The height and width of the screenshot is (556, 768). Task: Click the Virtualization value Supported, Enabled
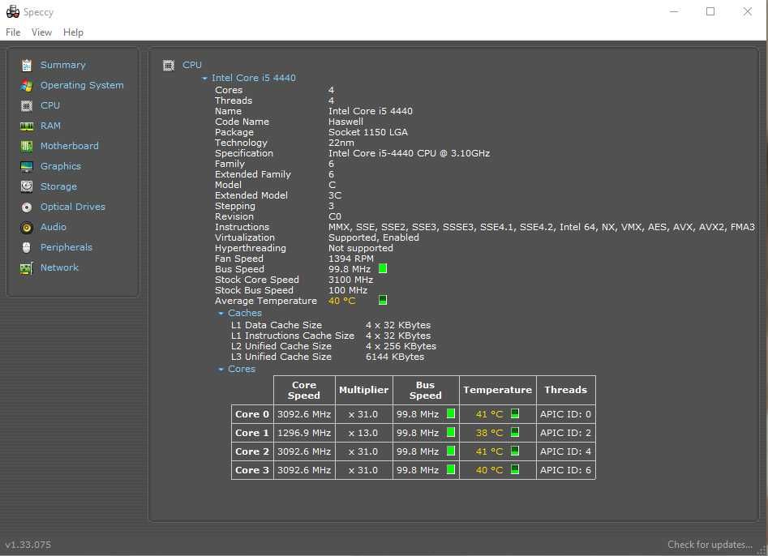point(374,237)
